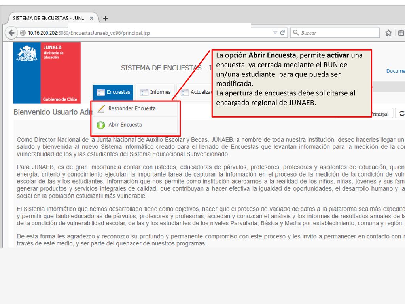
Task: Reload the page with the refresh icon
Action: click(x=282, y=33)
